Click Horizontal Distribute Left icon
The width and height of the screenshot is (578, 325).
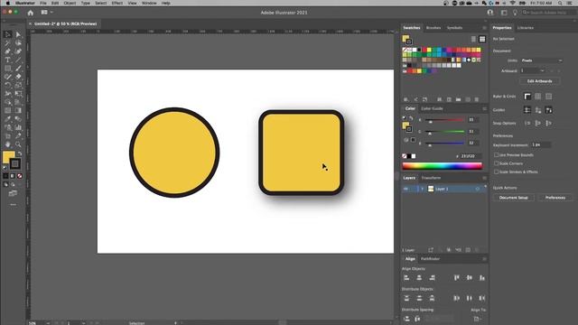coord(457,298)
